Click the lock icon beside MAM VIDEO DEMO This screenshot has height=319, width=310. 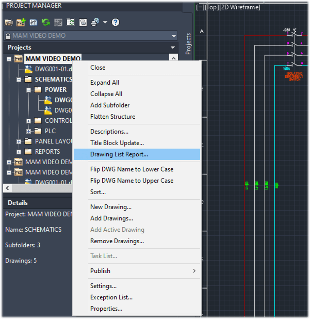8,36
